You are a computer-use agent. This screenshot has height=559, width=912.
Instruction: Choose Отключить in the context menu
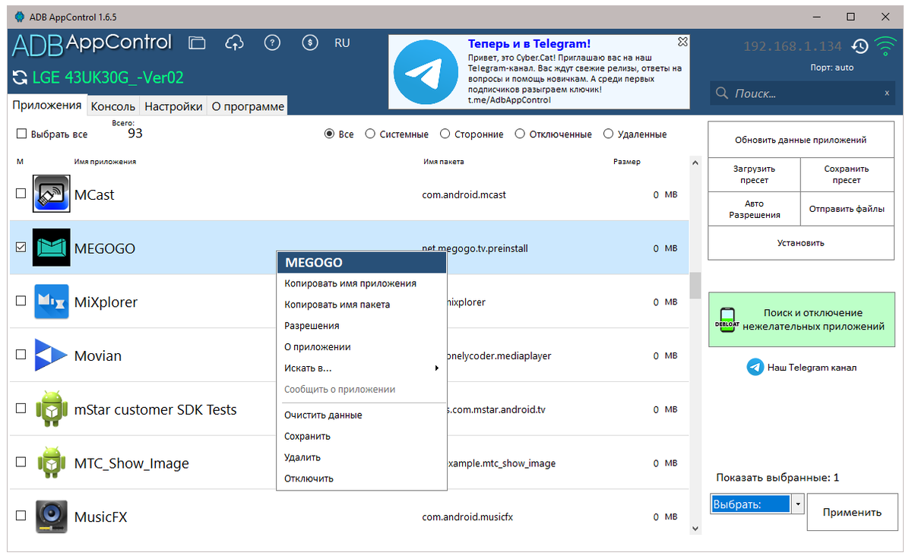362,479
